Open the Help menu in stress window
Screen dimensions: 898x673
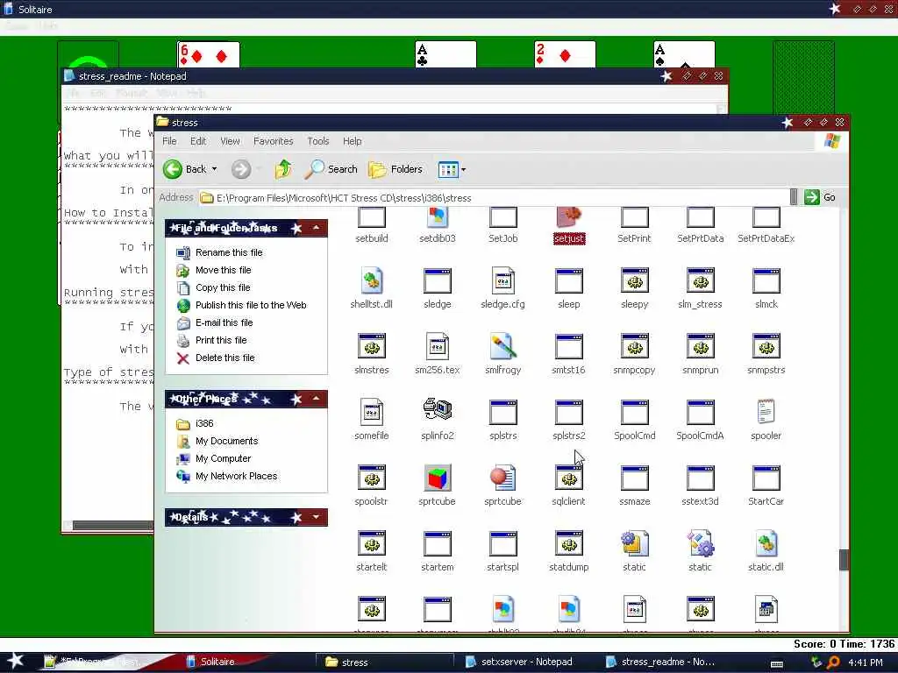[353, 141]
